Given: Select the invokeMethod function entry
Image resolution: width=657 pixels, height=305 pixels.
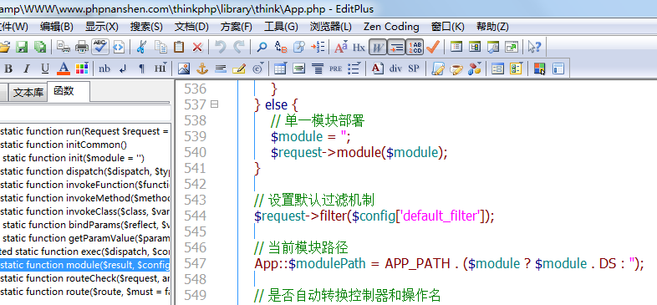Looking at the screenshot, I should pyautogui.click(x=84, y=198).
